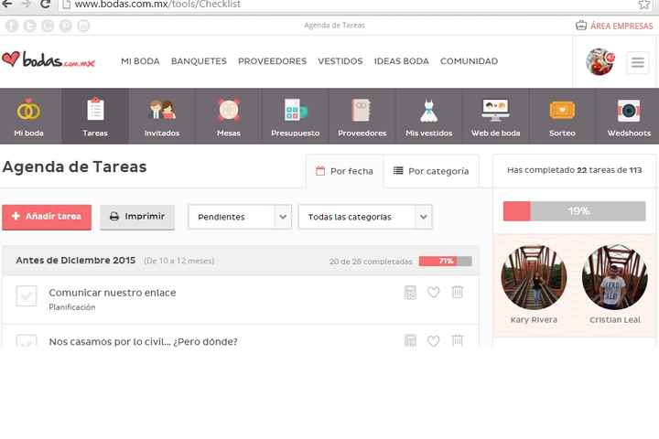The width and height of the screenshot is (659, 439).
Task: Open calculator icon for Nos casamos task
Action: tap(410, 340)
